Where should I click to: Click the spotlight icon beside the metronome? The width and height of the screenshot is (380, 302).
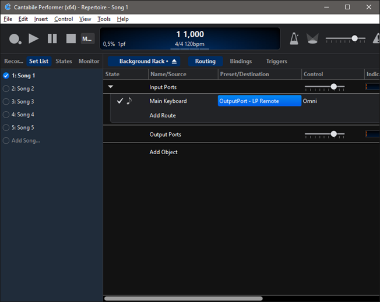point(312,39)
